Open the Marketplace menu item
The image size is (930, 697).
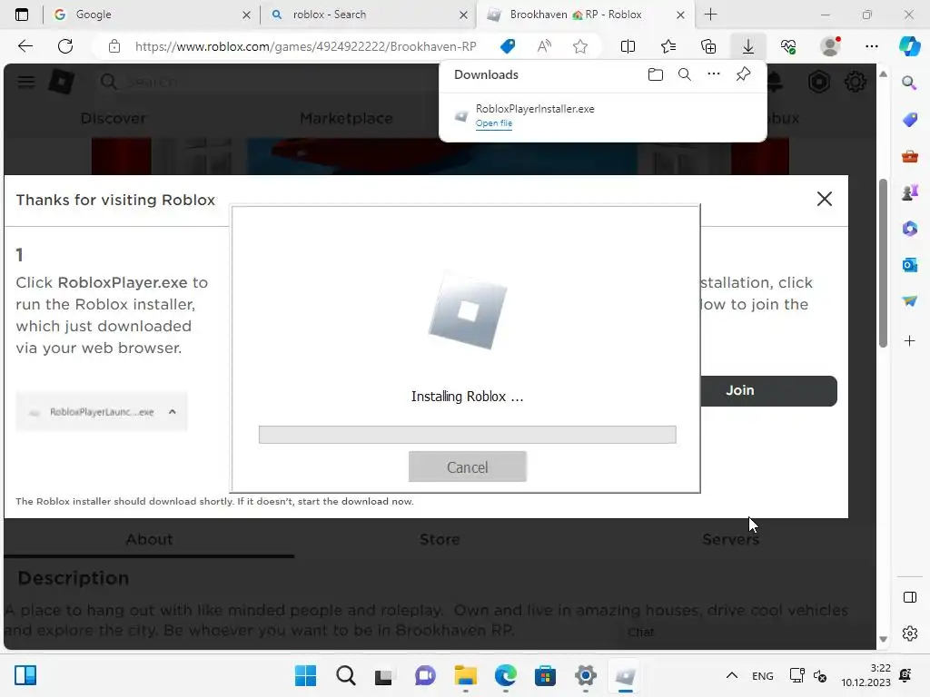point(346,118)
